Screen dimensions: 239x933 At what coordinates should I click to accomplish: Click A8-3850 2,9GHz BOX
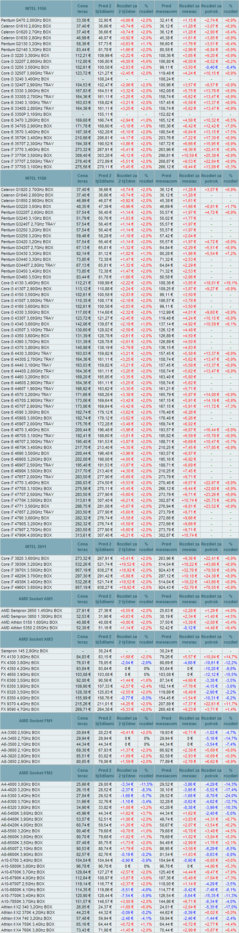[x=21, y=761]
